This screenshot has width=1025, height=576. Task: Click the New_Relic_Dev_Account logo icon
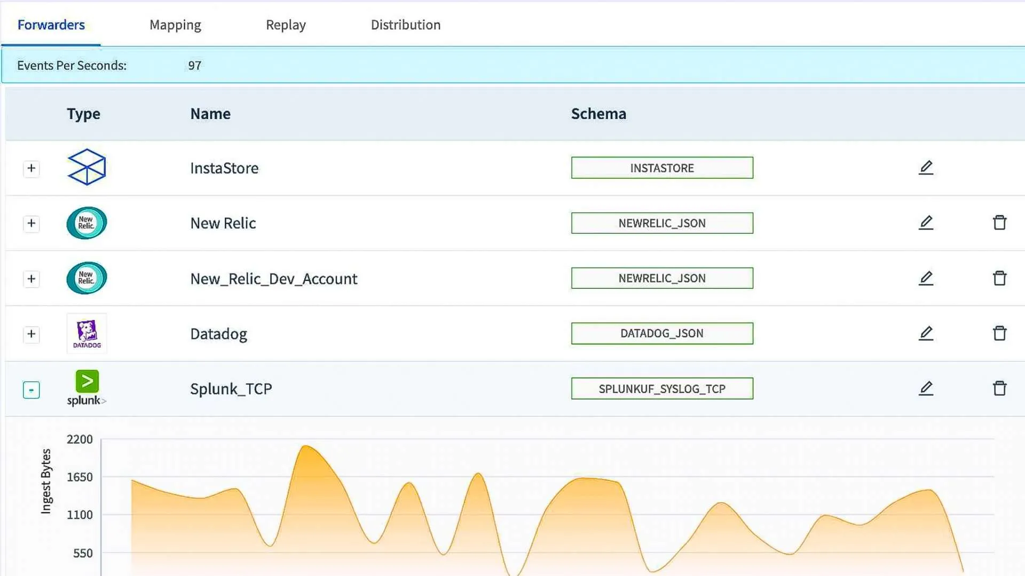pos(86,278)
